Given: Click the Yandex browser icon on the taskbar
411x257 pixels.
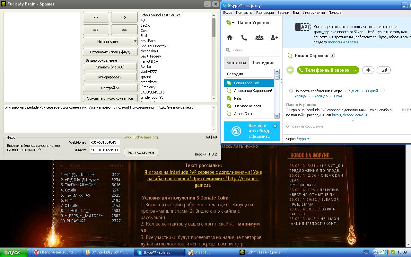Looking at the screenshot, I should pos(37,253).
